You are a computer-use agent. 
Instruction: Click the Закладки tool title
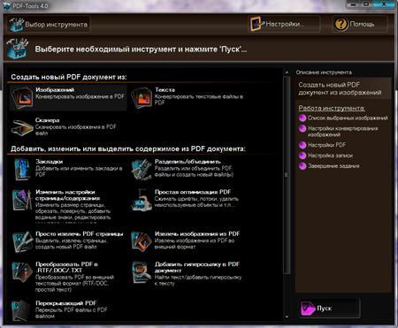click(50, 162)
